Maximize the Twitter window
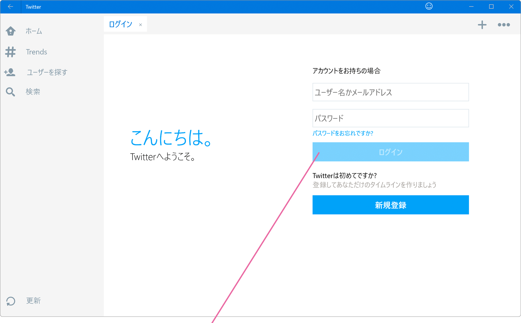 click(x=491, y=7)
